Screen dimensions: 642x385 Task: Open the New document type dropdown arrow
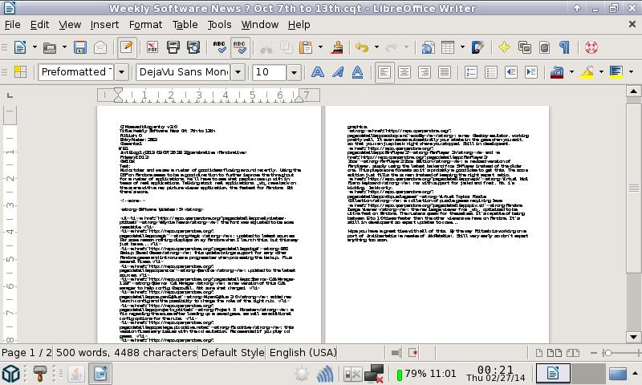(35, 47)
